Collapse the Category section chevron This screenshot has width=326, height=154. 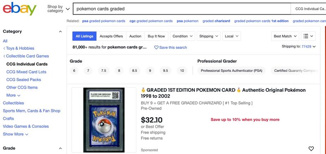tap(60, 31)
